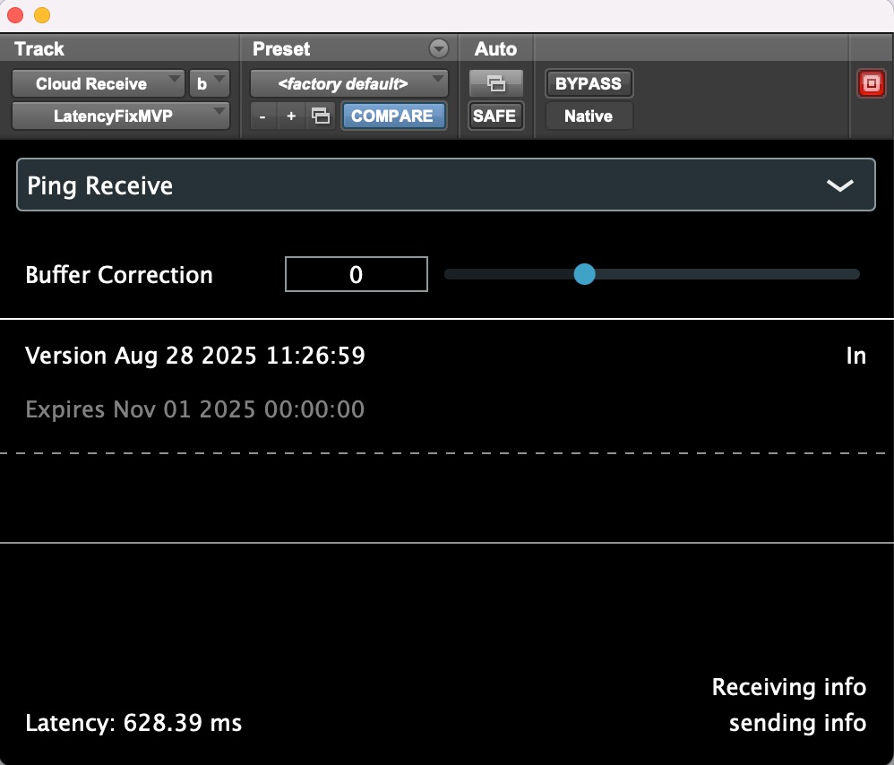
Task: Click the copy settings icon beside COMPARE
Action: click(320, 116)
